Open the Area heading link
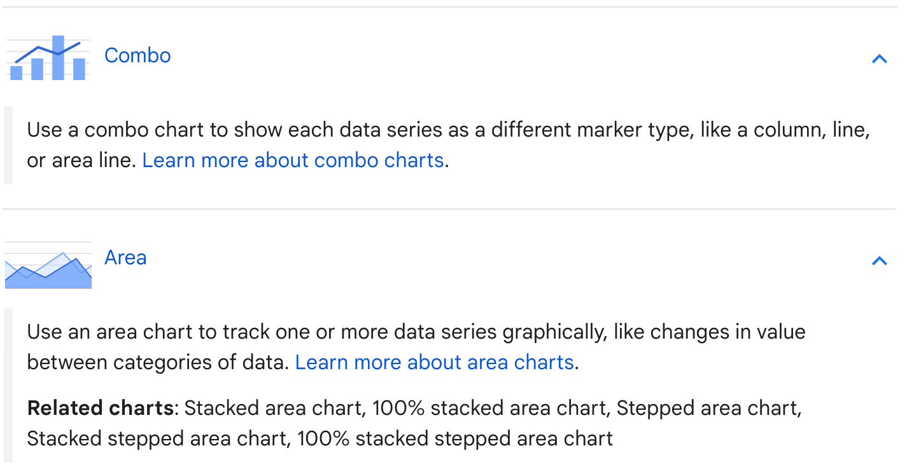907x467 pixels. 125,257
